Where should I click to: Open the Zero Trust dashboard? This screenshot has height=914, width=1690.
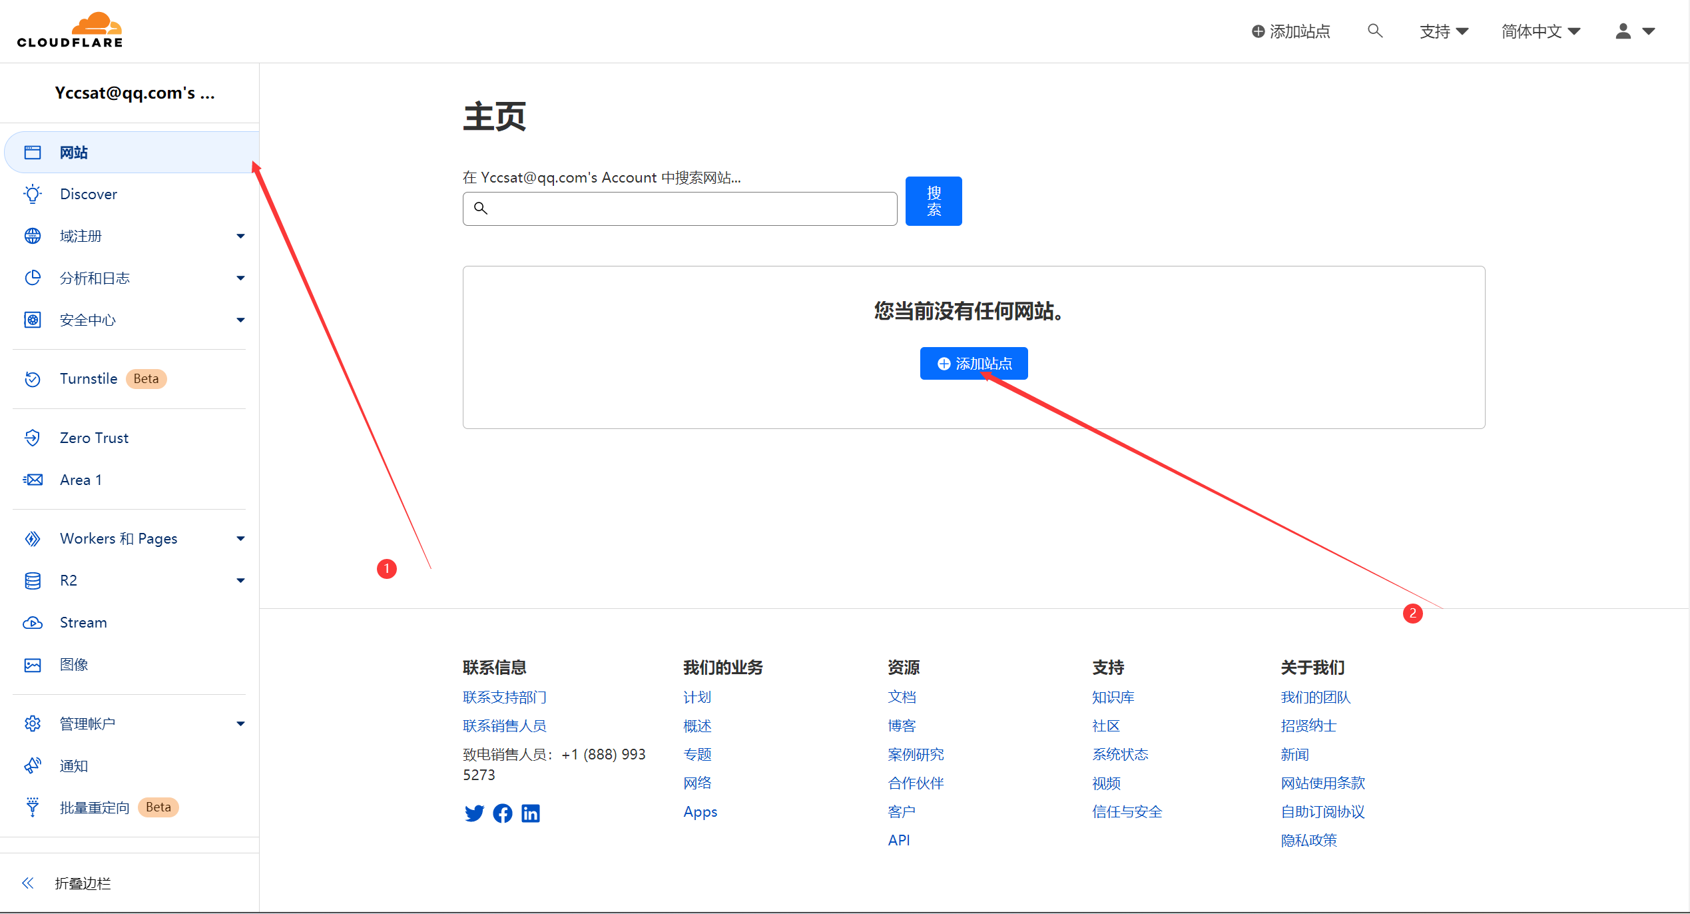[x=93, y=438]
